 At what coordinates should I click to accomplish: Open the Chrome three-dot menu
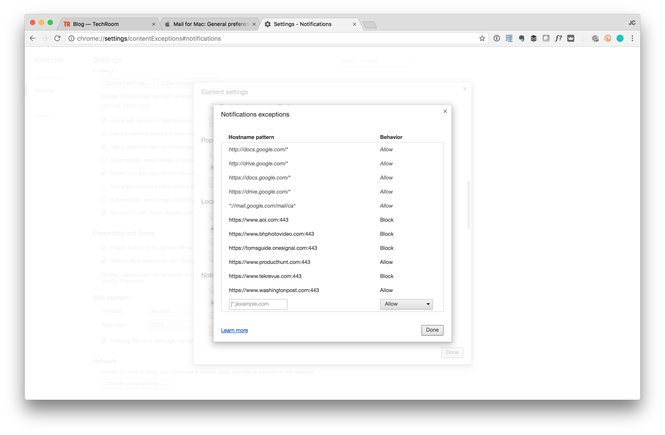pyautogui.click(x=632, y=39)
